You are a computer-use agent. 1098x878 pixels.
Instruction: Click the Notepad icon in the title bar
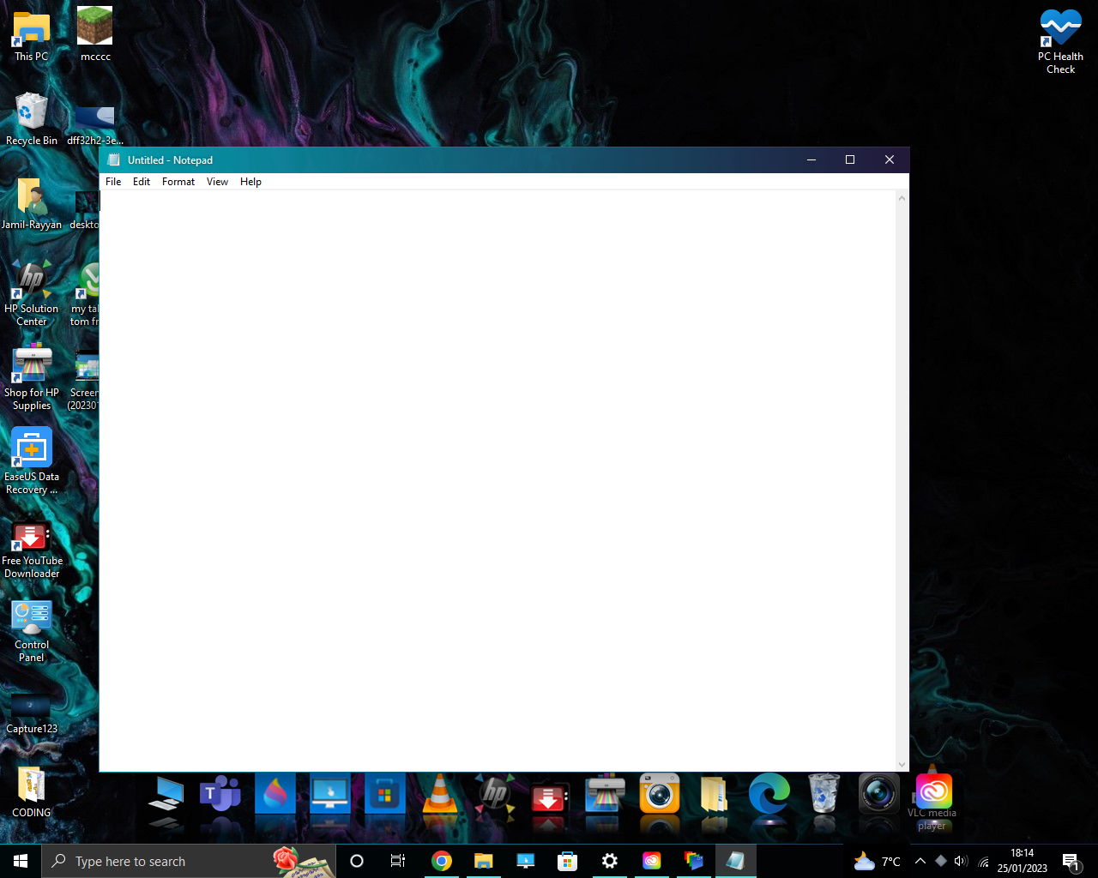click(114, 160)
